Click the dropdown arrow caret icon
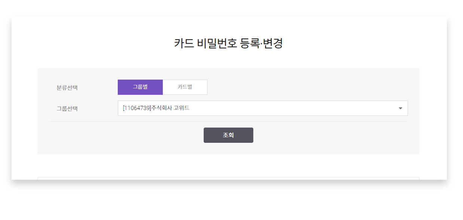This screenshot has width=463, height=220. pyautogui.click(x=400, y=109)
